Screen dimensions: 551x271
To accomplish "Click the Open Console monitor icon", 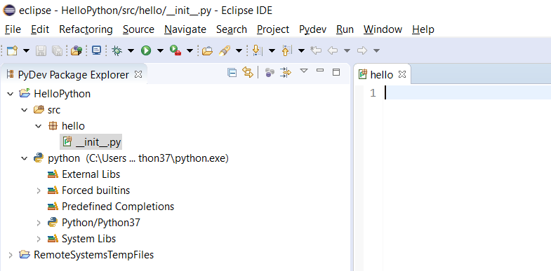I will 96,51.
